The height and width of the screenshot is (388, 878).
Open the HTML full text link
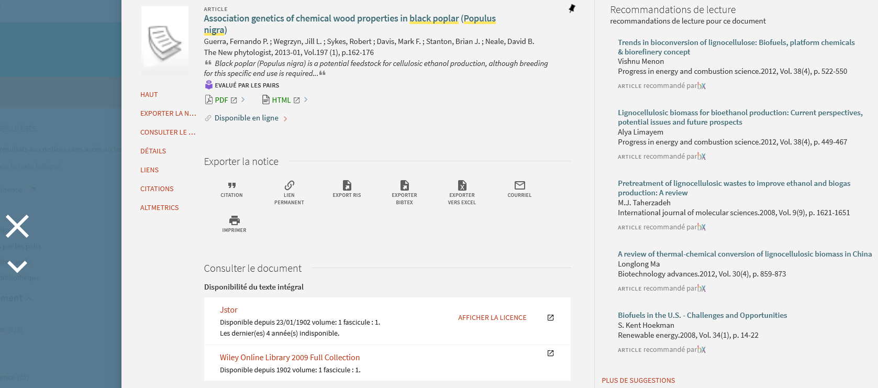point(281,100)
